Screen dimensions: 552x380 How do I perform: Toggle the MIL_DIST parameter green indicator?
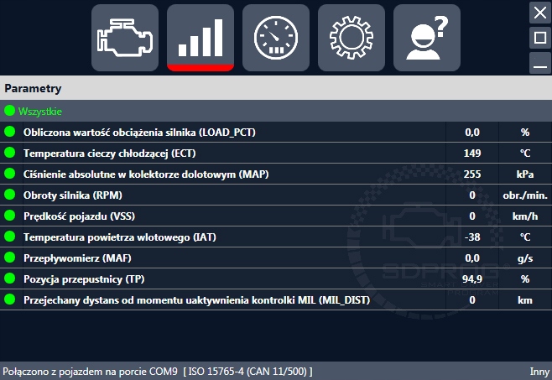9,299
